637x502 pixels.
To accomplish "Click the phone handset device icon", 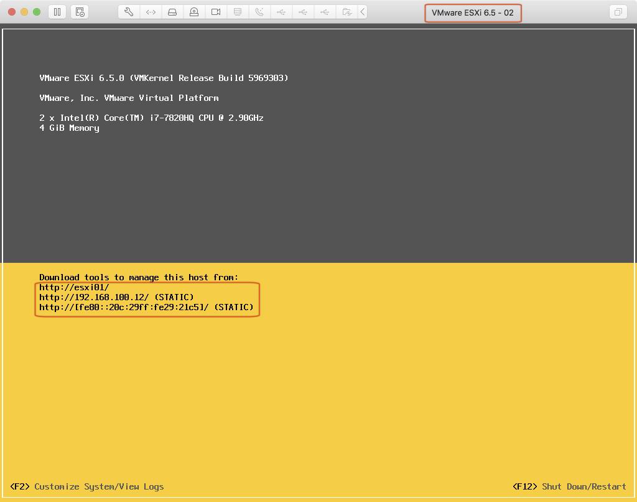I will point(259,12).
